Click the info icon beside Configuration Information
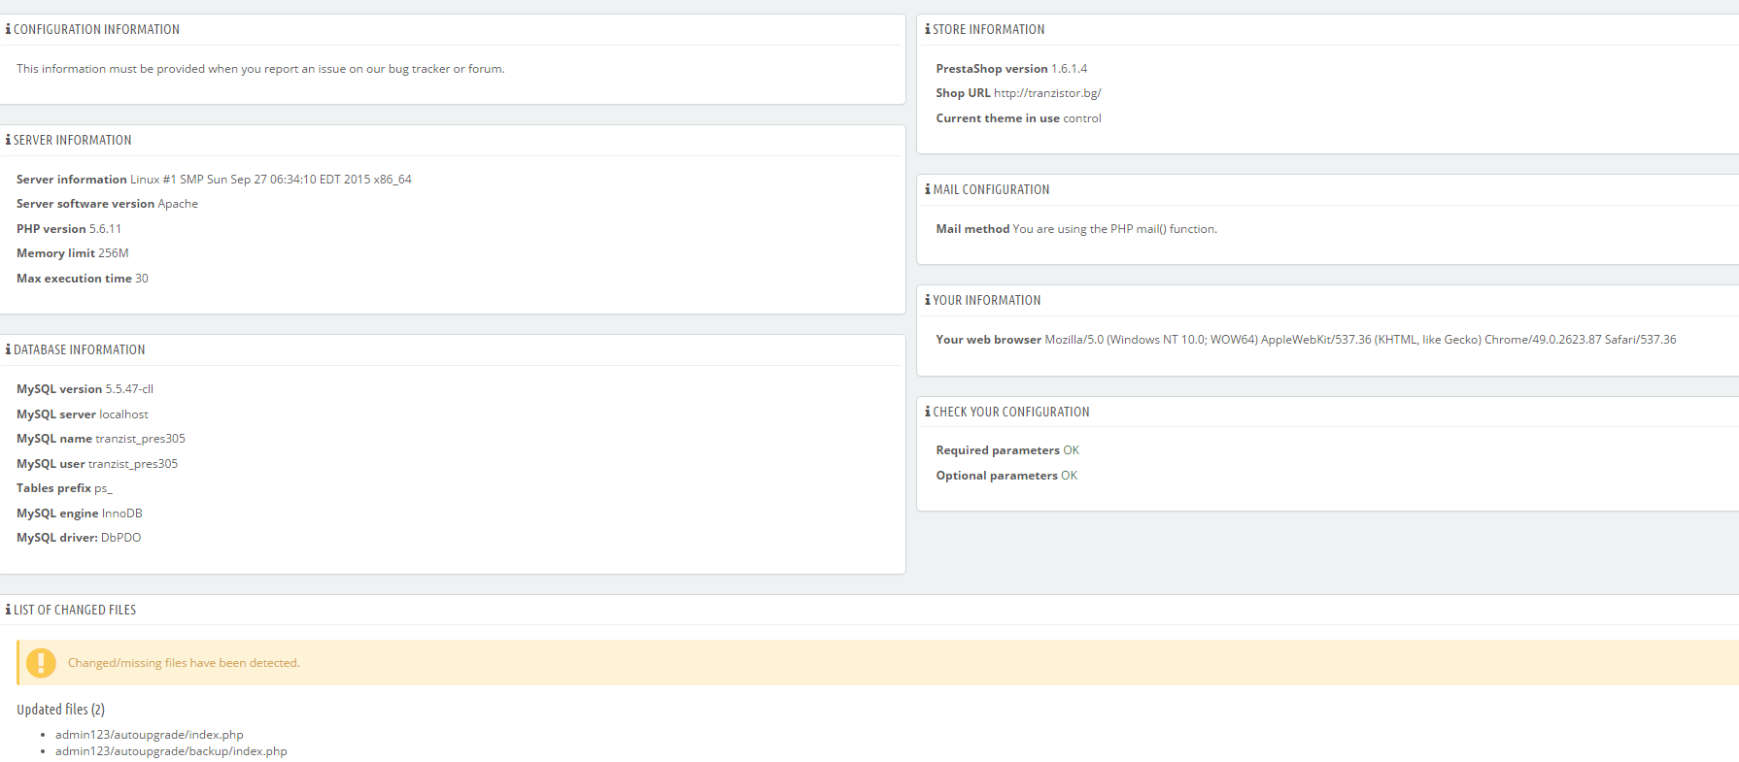Image resolution: width=1739 pixels, height=762 pixels. (x=8, y=29)
